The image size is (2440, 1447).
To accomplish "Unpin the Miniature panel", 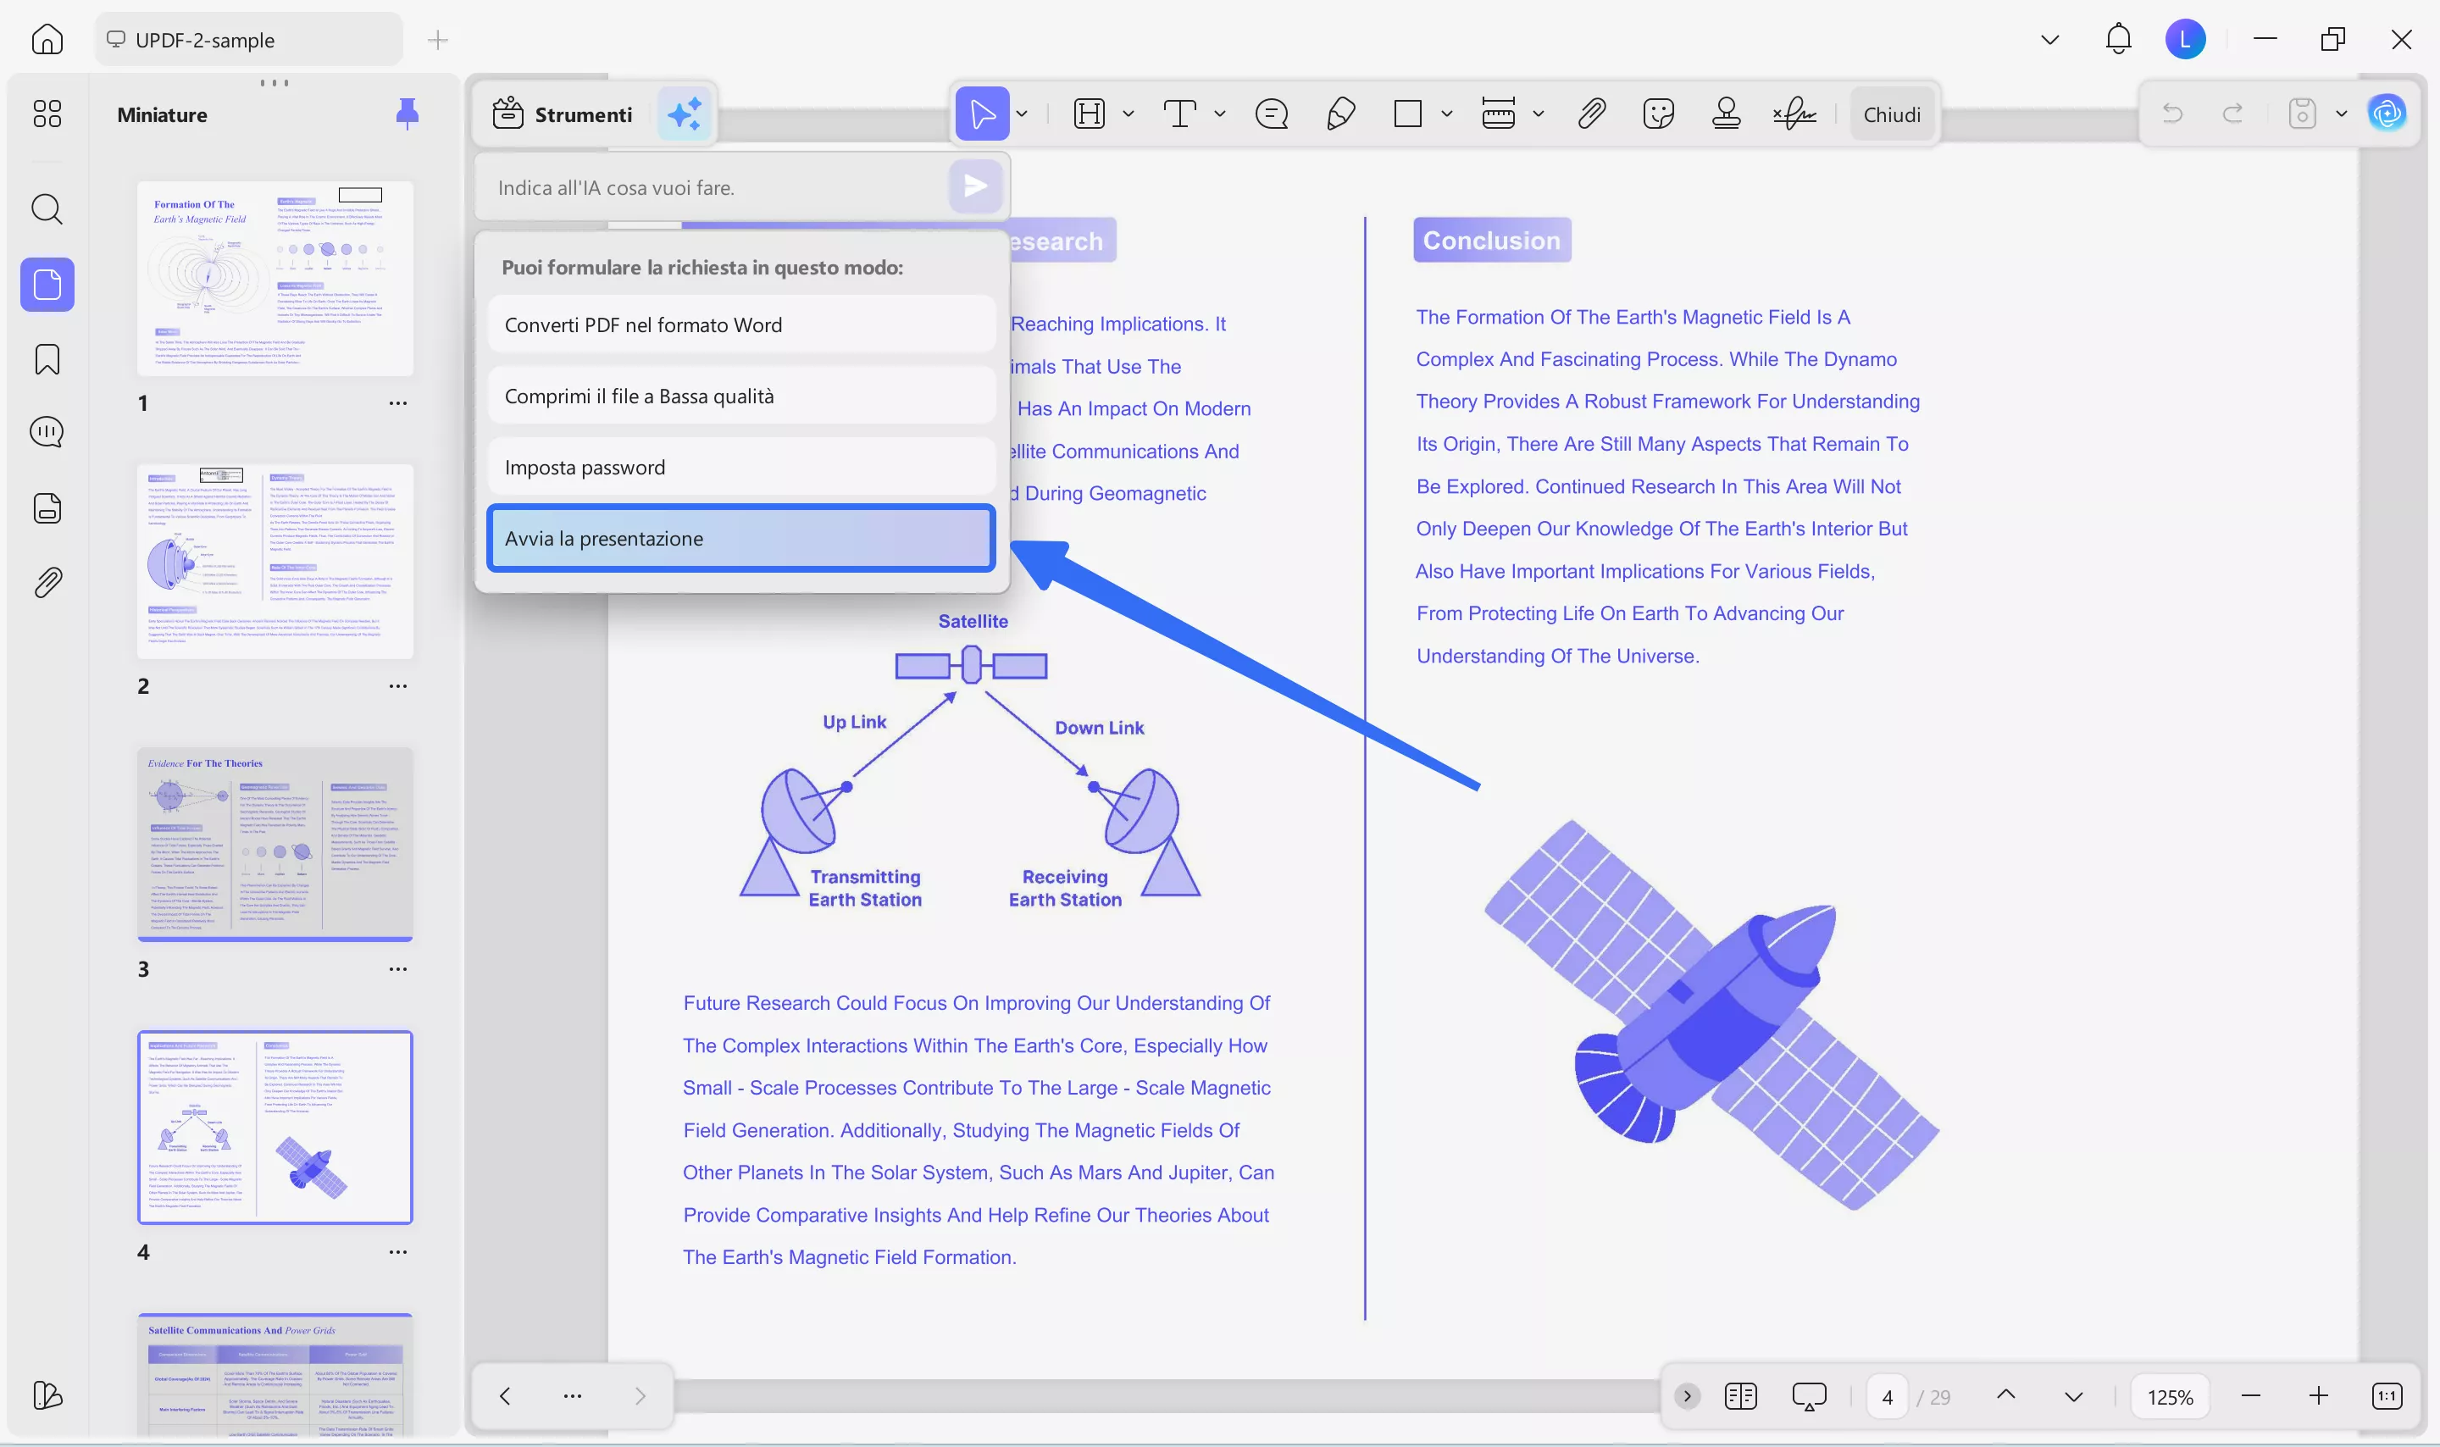I will click(x=408, y=114).
